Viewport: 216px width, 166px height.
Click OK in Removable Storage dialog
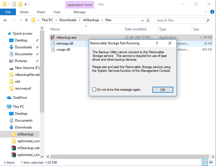pyautogui.click(x=163, y=90)
